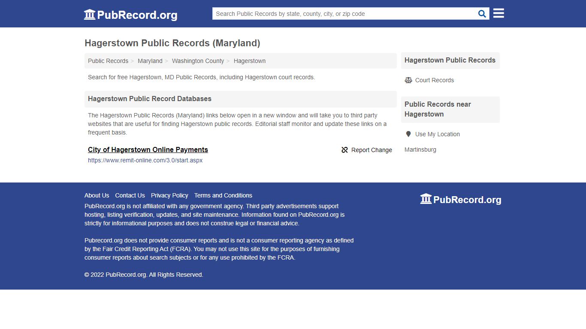This screenshot has height=329, width=586.
Task: Click the magnifying glass search icon
Action: click(482, 14)
